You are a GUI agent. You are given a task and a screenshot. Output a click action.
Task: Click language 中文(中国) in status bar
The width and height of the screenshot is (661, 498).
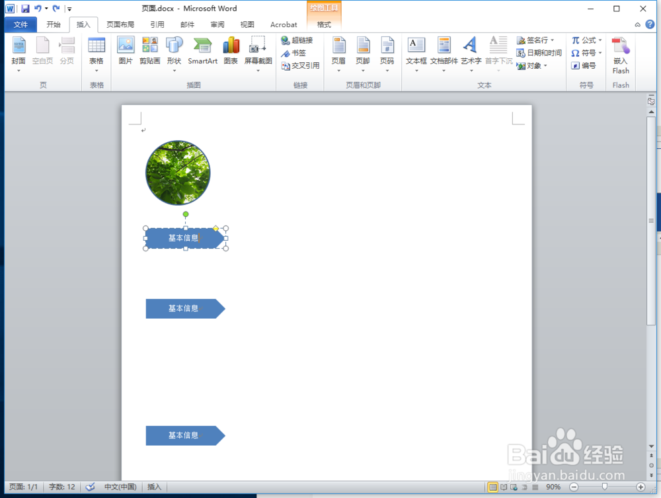click(x=120, y=487)
